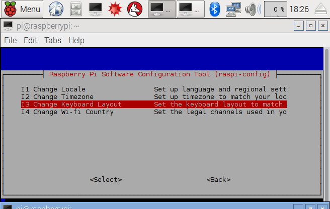Select I1 Change Locale

point(153,89)
